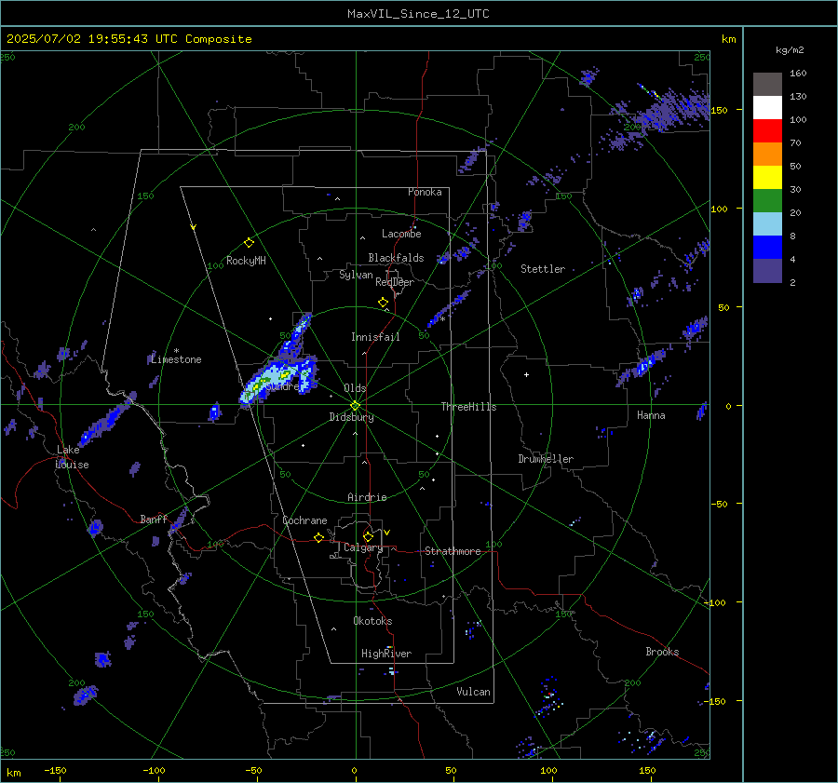Click the legend value 8
Screen dimensions: 838x783
[x=792, y=236]
